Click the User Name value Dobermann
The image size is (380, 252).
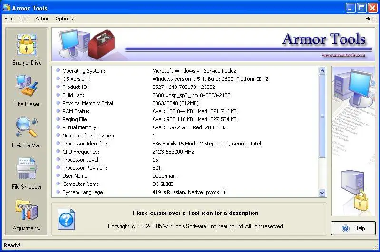(166, 176)
